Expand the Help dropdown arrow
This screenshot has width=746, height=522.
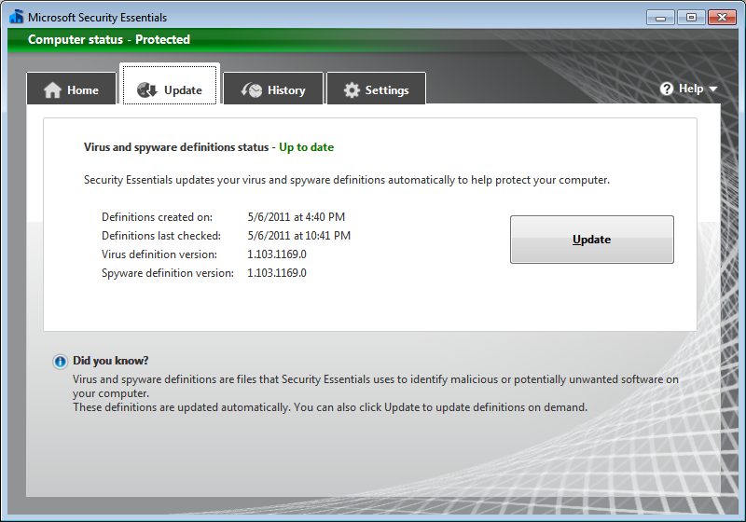click(713, 89)
